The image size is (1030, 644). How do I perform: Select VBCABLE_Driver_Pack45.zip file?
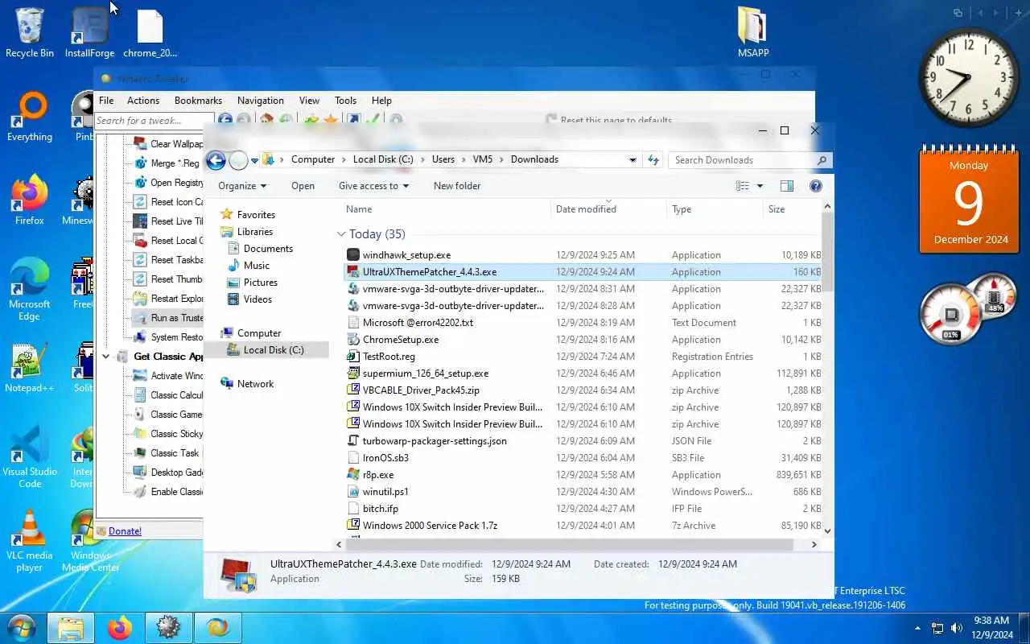[421, 390]
